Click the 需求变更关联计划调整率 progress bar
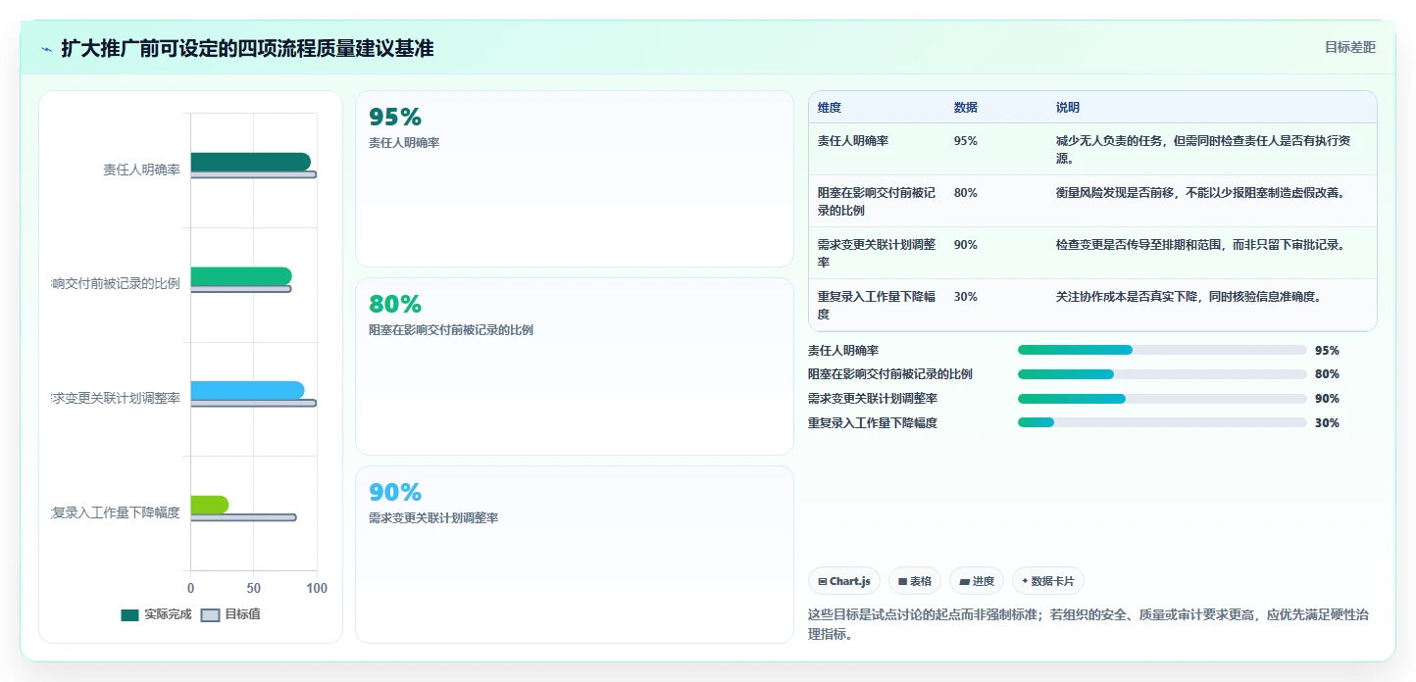Viewport: 1416px width, 682px height. coord(1162,399)
